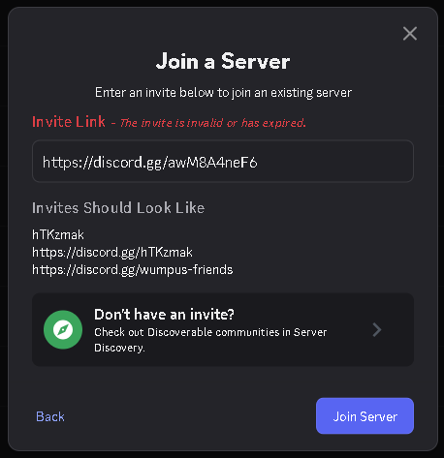Click the "Invites Should Look Like" heading

click(118, 207)
